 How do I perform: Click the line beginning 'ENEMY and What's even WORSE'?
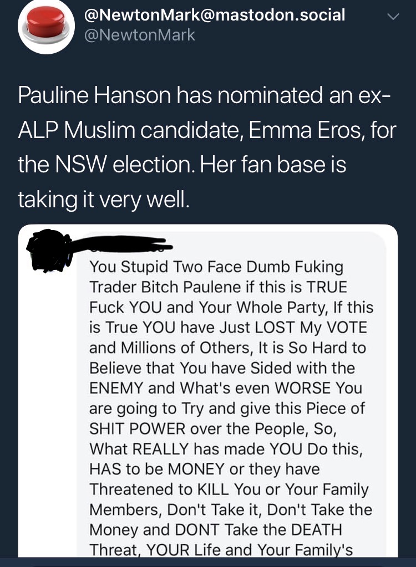tap(226, 388)
